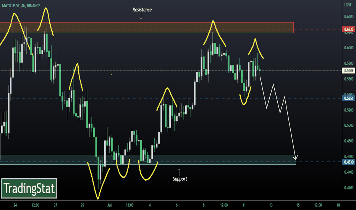Click the USDT currency label
Image resolution: width=356 pixels, height=210 pixels.
[348, 5]
